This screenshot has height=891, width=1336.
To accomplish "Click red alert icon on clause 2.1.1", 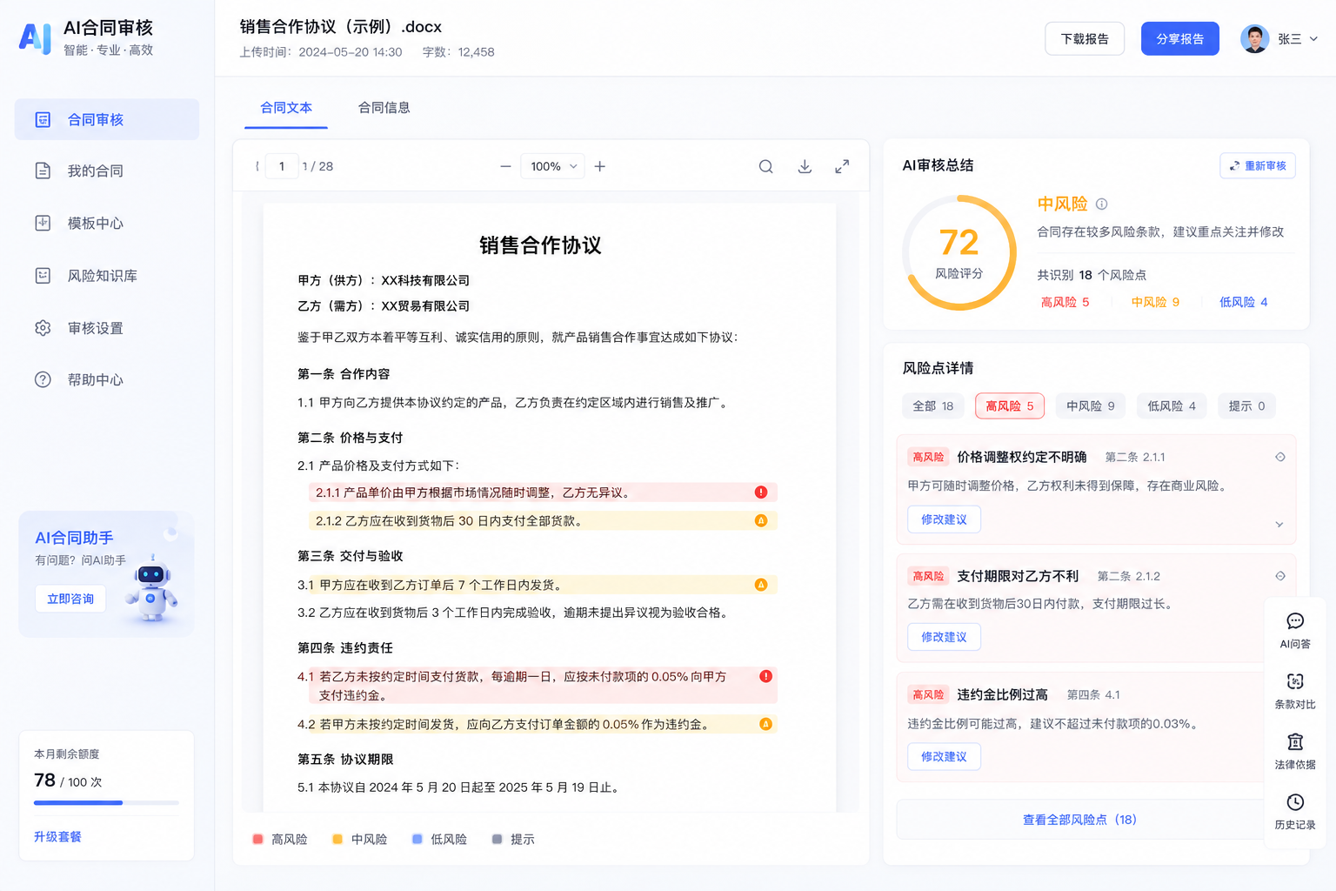I will click(x=761, y=492).
